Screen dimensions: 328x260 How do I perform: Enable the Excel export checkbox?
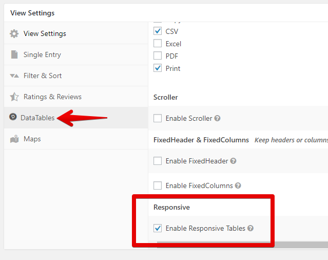(x=158, y=44)
